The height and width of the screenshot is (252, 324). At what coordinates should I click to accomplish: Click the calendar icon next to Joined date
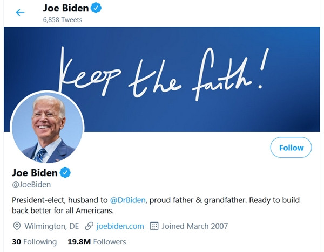(154, 226)
